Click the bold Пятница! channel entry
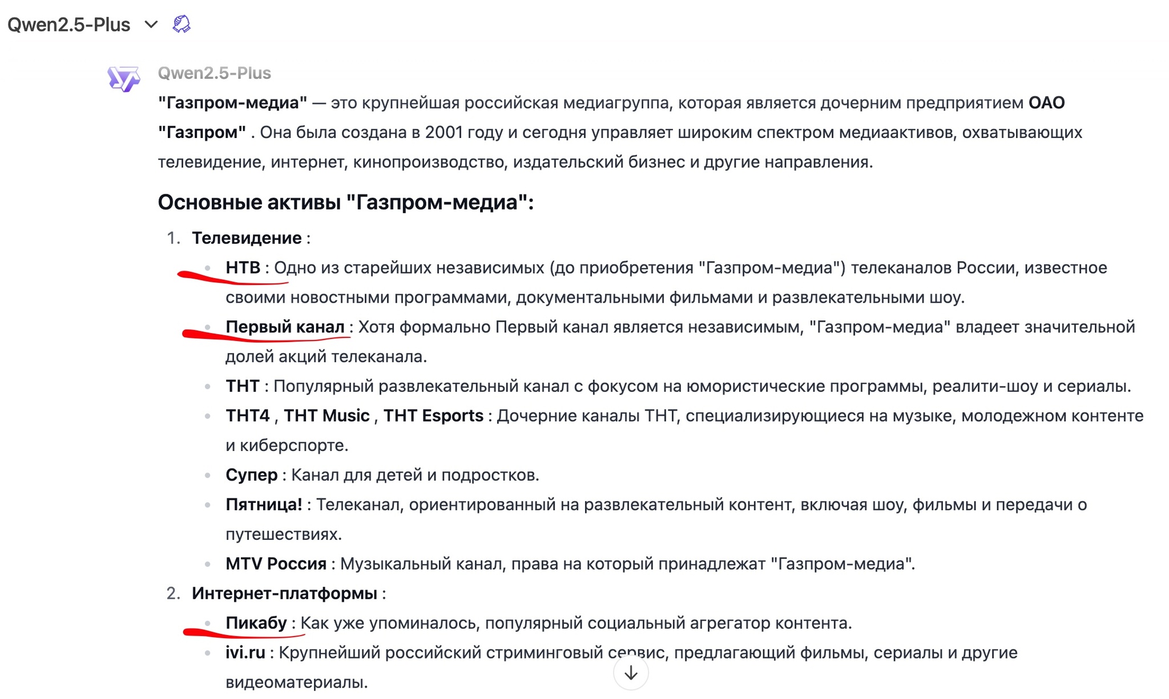Viewport: 1169px width, 699px height. click(x=264, y=505)
